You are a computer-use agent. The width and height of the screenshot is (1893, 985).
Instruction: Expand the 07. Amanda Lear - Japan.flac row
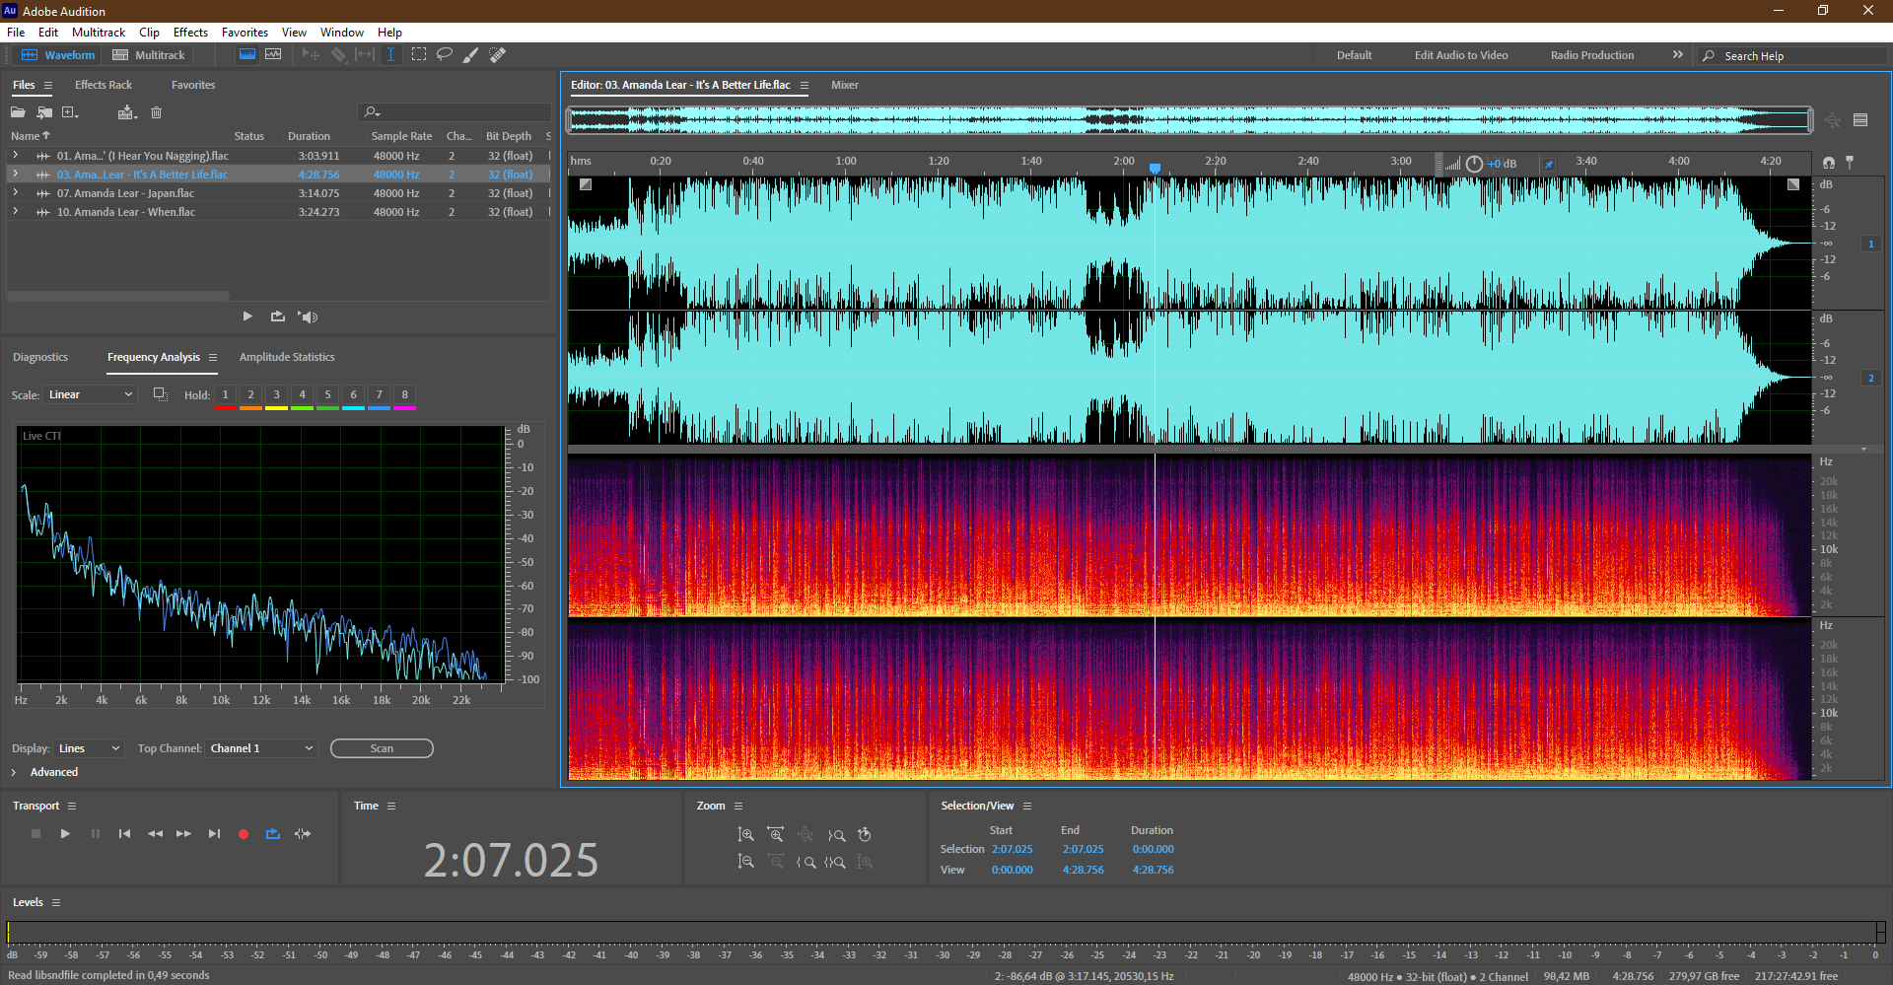pos(15,193)
